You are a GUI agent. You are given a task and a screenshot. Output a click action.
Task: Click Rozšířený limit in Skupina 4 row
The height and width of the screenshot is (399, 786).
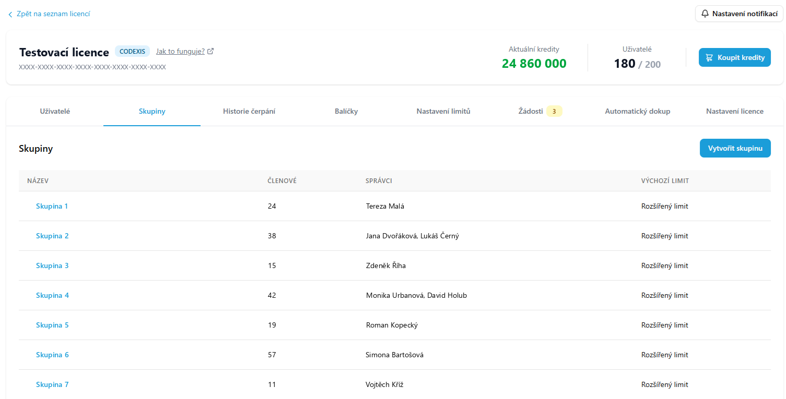pos(665,295)
